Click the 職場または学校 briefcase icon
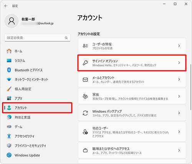Image resolution: width=192 pixels, height=164 pixels. click(85, 150)
